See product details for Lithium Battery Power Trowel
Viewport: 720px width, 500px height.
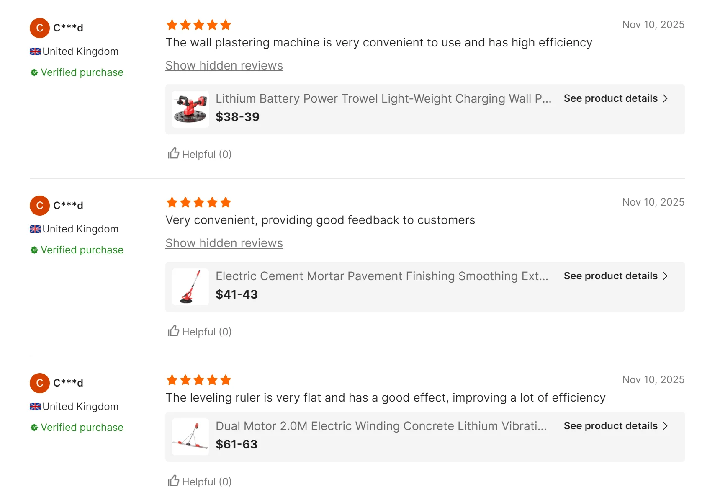coord(615,98)
